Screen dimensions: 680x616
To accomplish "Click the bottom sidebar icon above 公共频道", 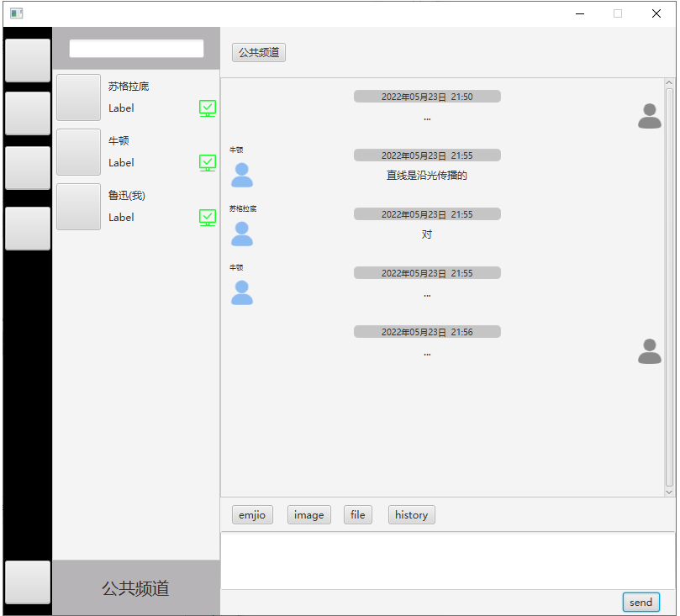I will tap(27, 583).
